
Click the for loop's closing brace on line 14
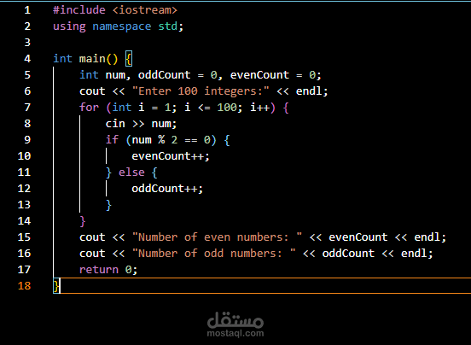(83, 221)
